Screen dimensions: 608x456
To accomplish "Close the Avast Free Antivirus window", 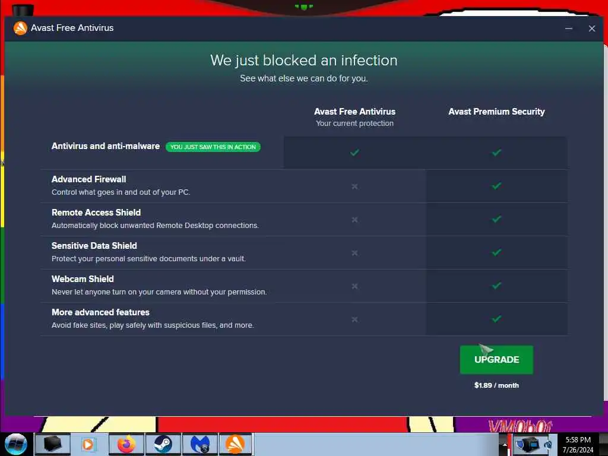I will click(592, 28).
